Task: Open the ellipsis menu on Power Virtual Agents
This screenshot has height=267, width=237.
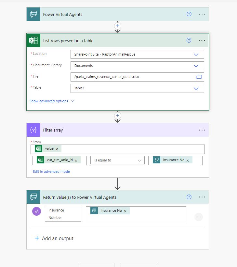Action: click(202, 14)
